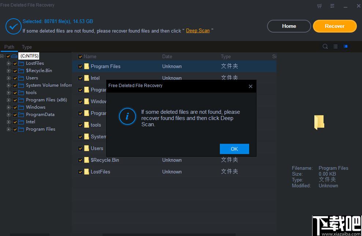Viewport: 362px width, 236px height.
Task: Click folder icon of Users list row
Action: [86, 148]
